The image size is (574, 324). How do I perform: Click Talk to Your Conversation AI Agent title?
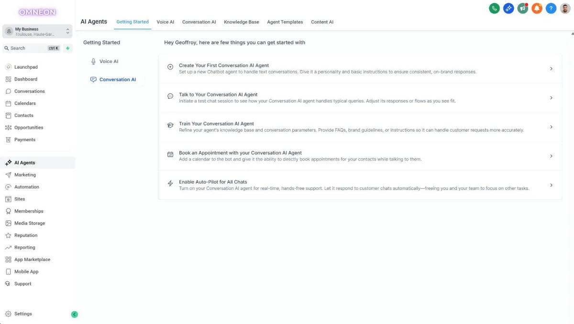click(218, 94)
